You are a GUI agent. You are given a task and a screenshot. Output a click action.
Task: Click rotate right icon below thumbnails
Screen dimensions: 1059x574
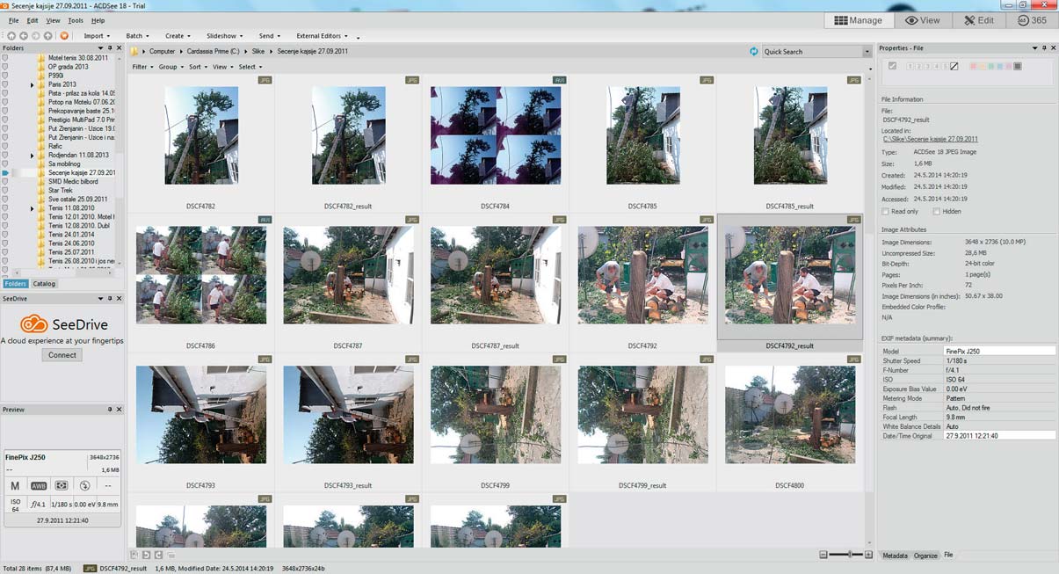(157, 555)
